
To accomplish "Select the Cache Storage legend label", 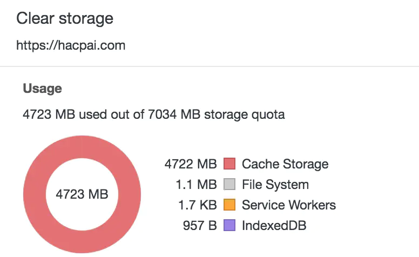I will click(x=285, y=164).
